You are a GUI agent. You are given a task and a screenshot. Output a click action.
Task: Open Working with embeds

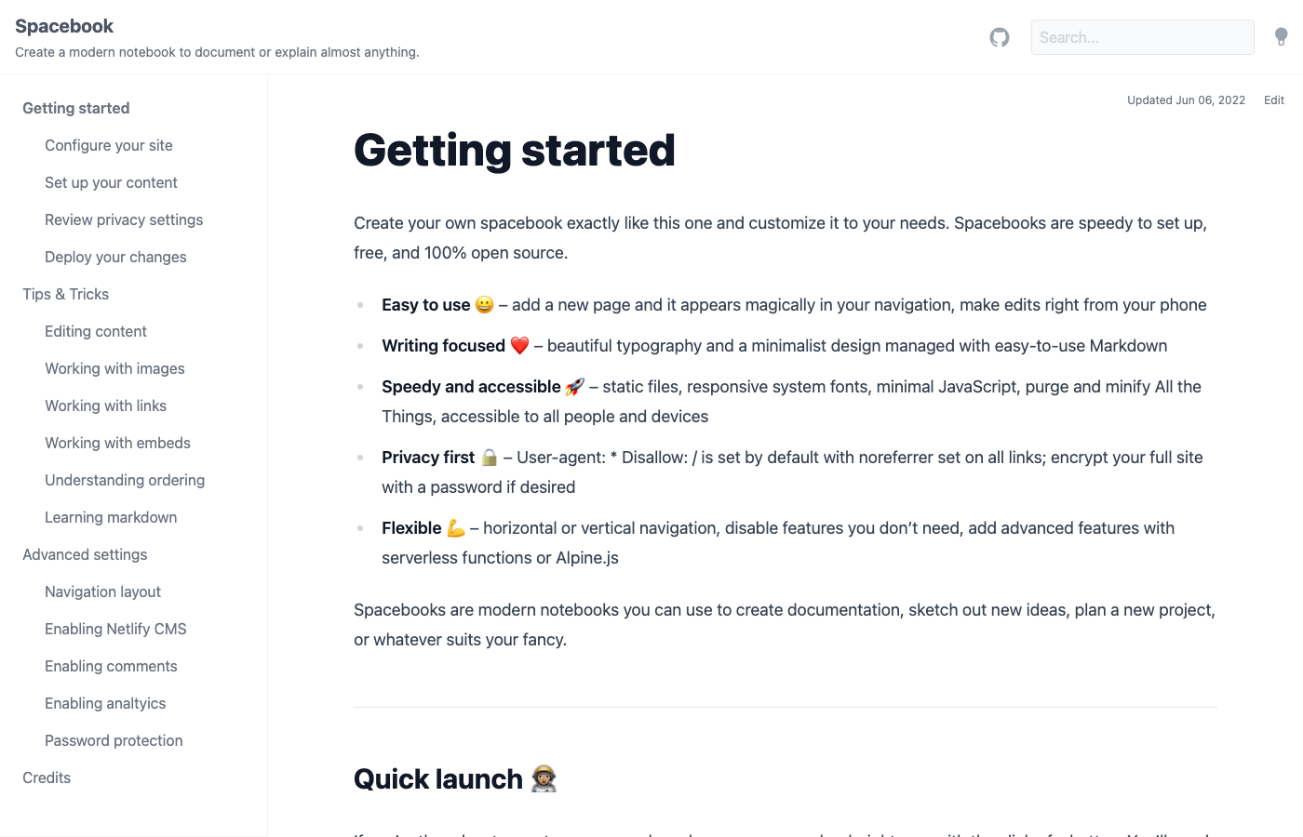117,443
